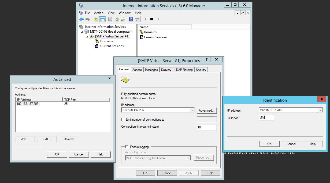Click the Properties toolbar icon
Image resolution: width=330 pixels, height=183 pixels.
(110, 19)
